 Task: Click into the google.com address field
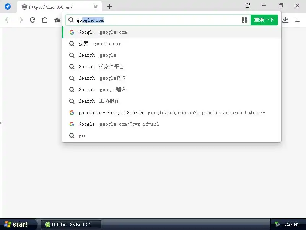click(157, 20)
